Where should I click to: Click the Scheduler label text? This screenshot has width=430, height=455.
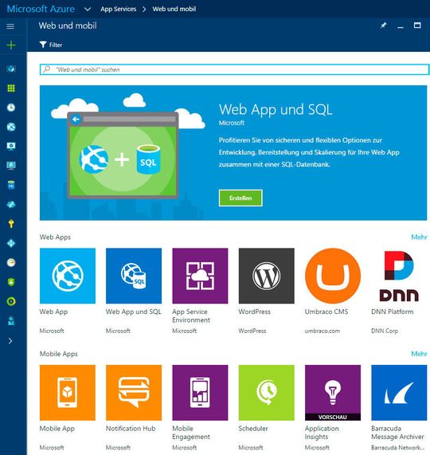[253, 428]
